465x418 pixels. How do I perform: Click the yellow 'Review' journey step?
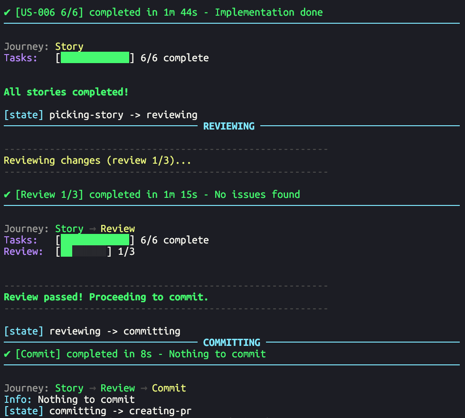click(118, 229)
